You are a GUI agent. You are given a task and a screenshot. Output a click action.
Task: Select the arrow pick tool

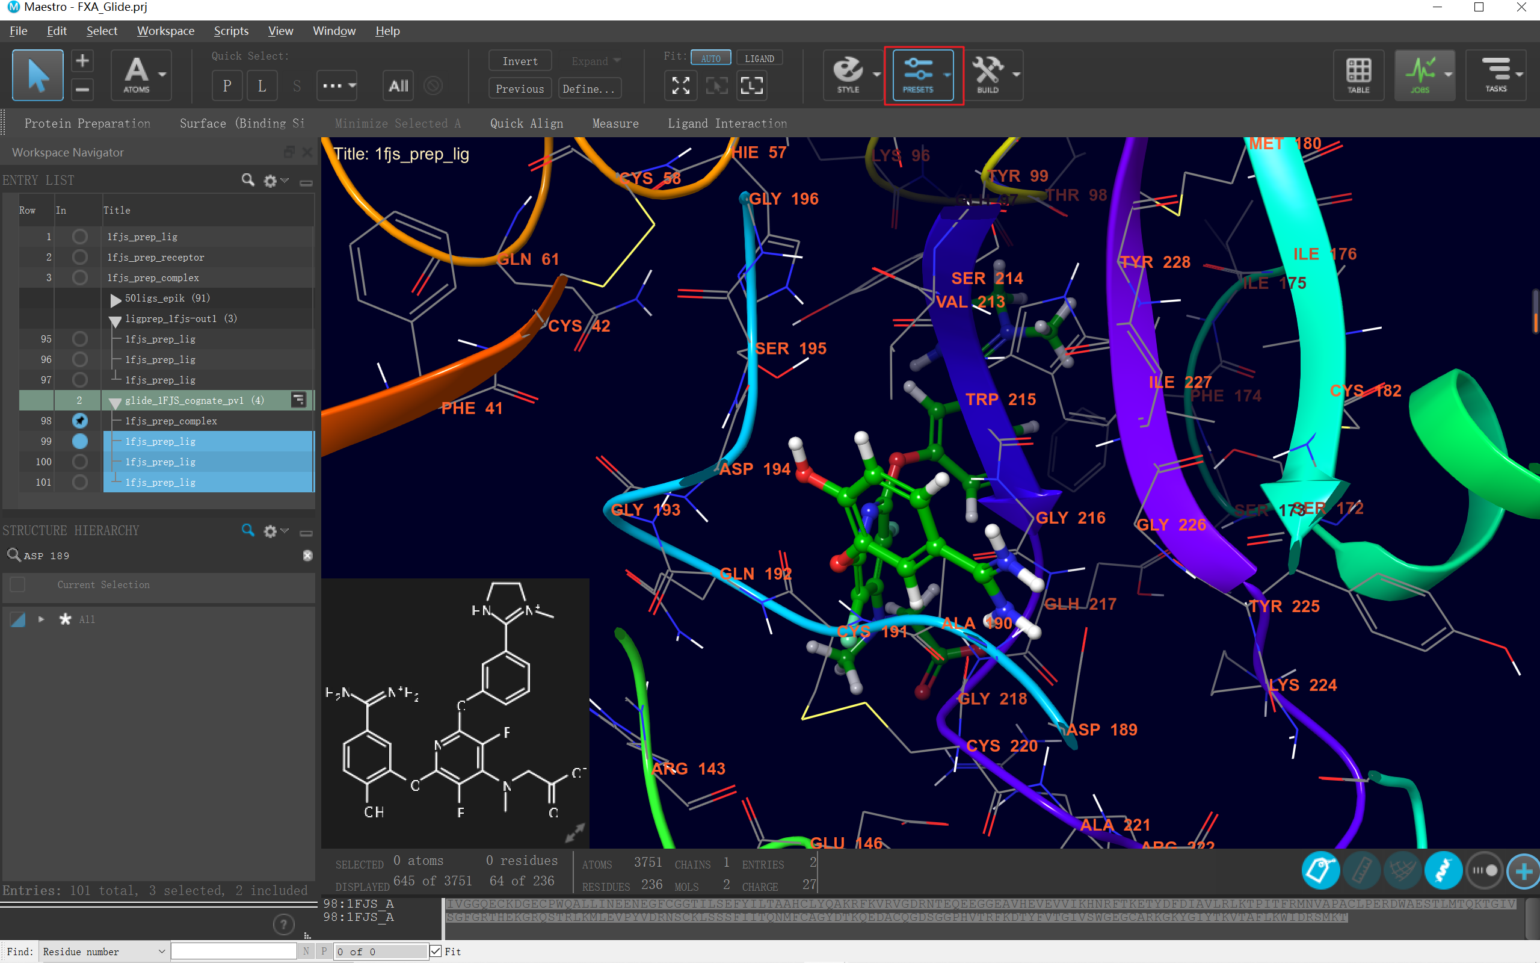(37, 75)
